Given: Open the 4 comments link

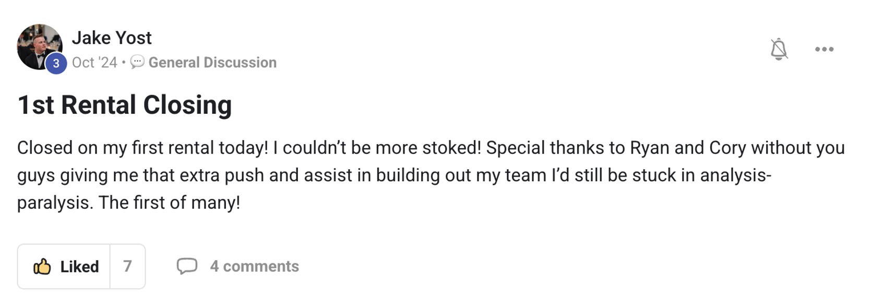Looking at the screenshot, I should [254, 266].
